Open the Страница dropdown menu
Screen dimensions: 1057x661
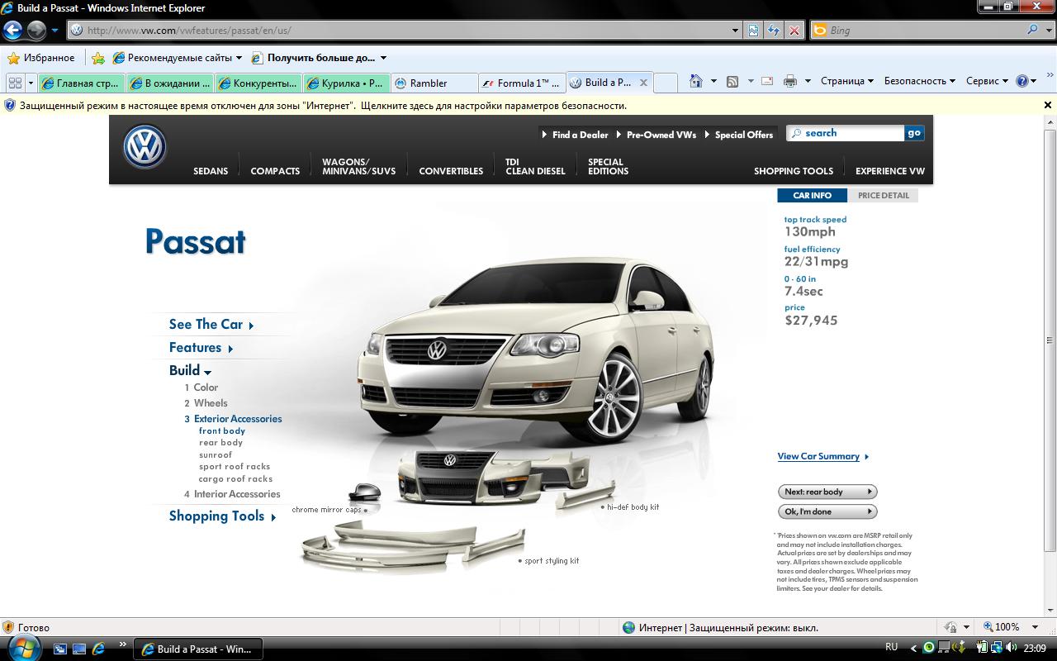(x=846, y=81)
